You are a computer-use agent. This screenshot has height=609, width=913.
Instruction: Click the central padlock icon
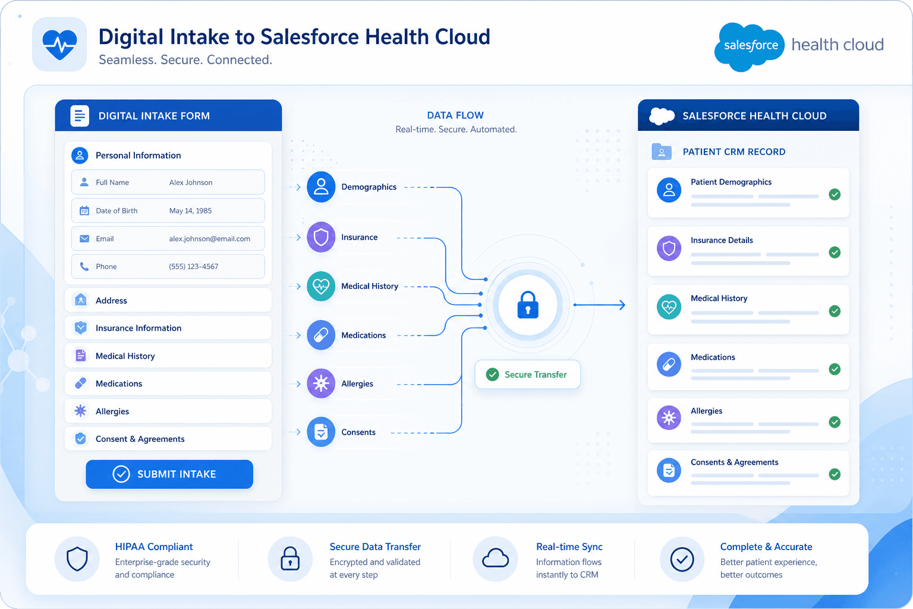point(528,305)
